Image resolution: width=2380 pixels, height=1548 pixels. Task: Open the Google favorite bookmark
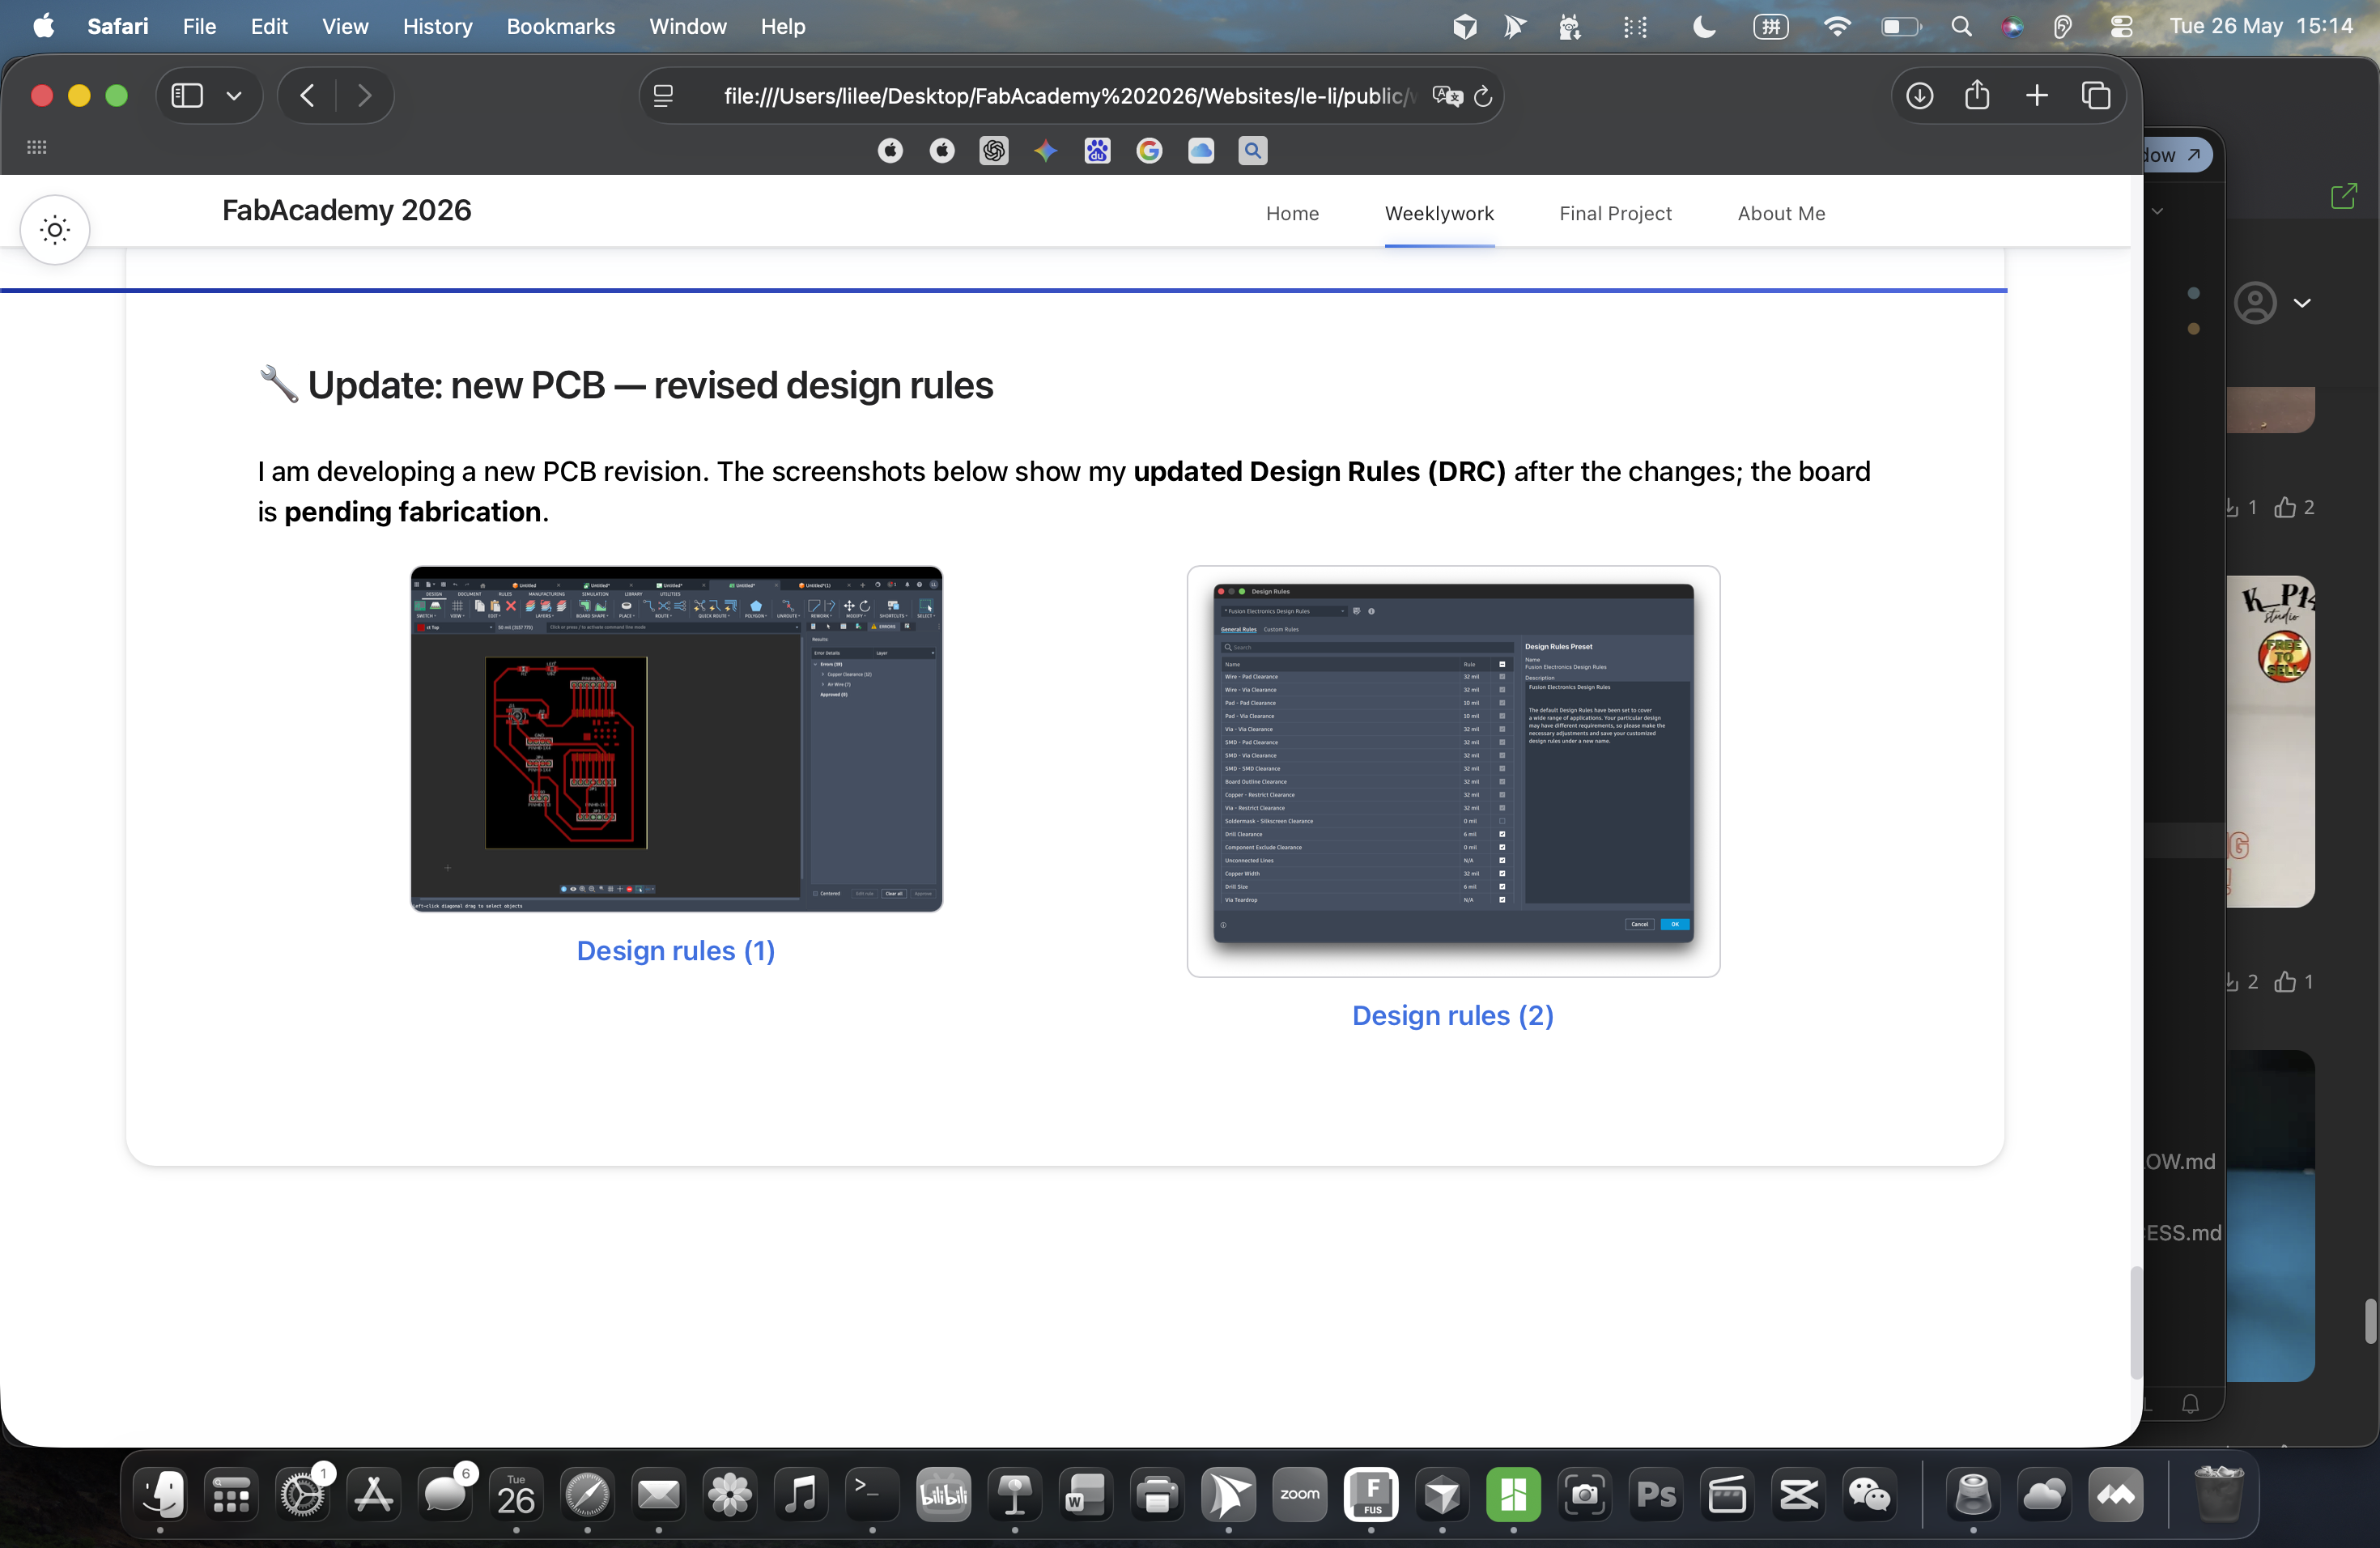pyautogui.click(x=1149, y=151)
